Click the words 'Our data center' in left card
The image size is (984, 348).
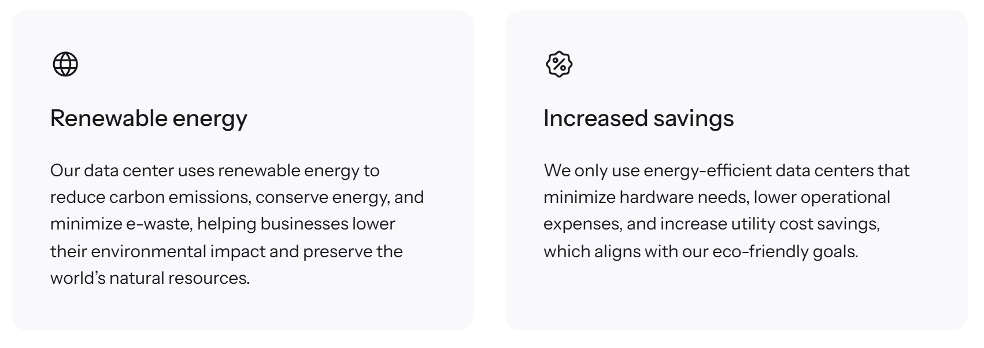point(111,171)
